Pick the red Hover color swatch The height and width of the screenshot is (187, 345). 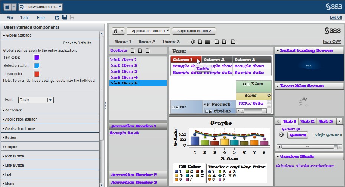(37, 74)
